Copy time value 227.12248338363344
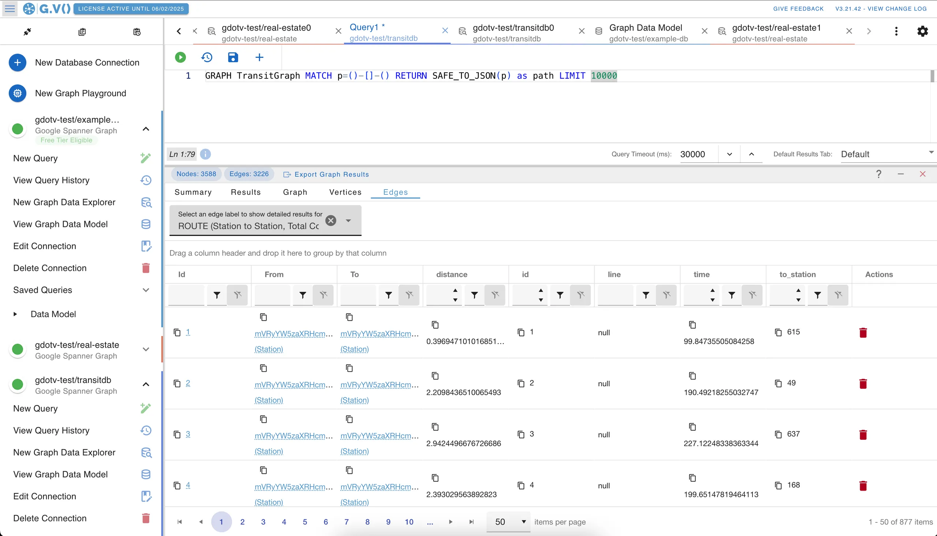Viewport: 937px width, 536px height. point(692,427)
